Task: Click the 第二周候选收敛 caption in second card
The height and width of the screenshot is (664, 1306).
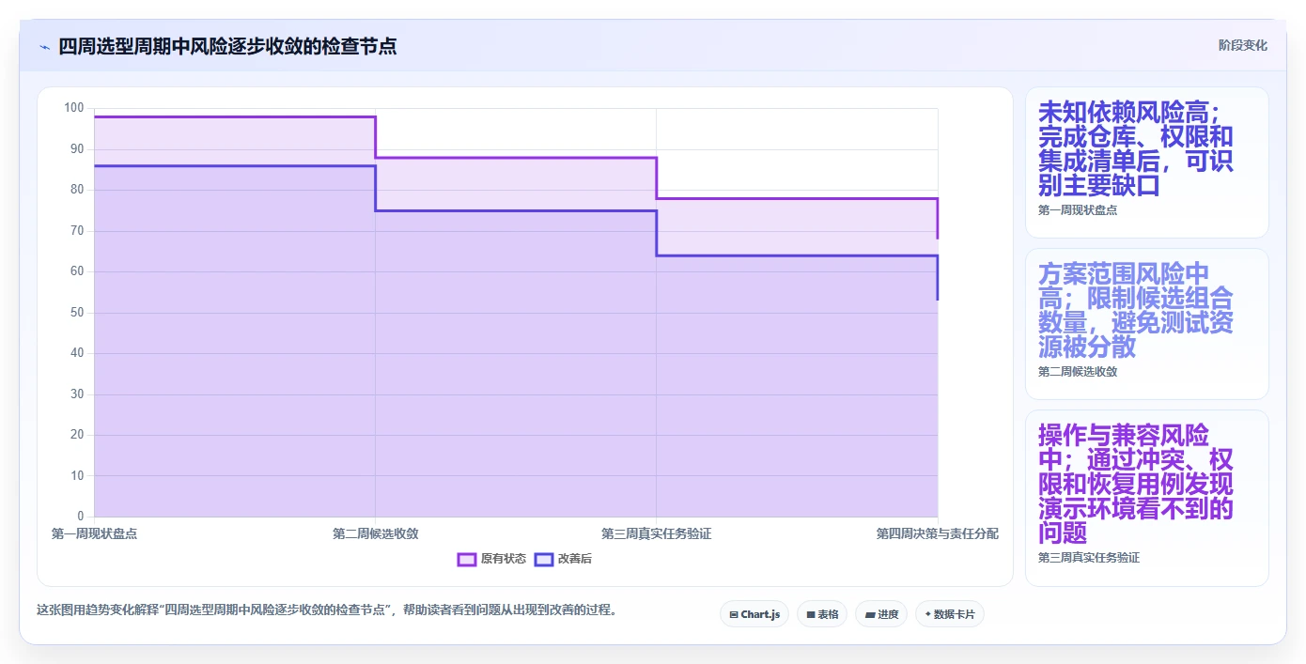Action: [1078, 372]
